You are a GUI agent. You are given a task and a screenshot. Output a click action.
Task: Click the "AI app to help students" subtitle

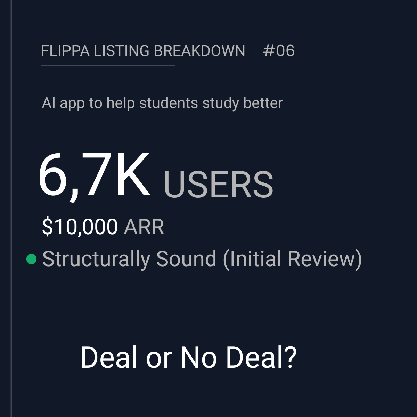[162, 103]
